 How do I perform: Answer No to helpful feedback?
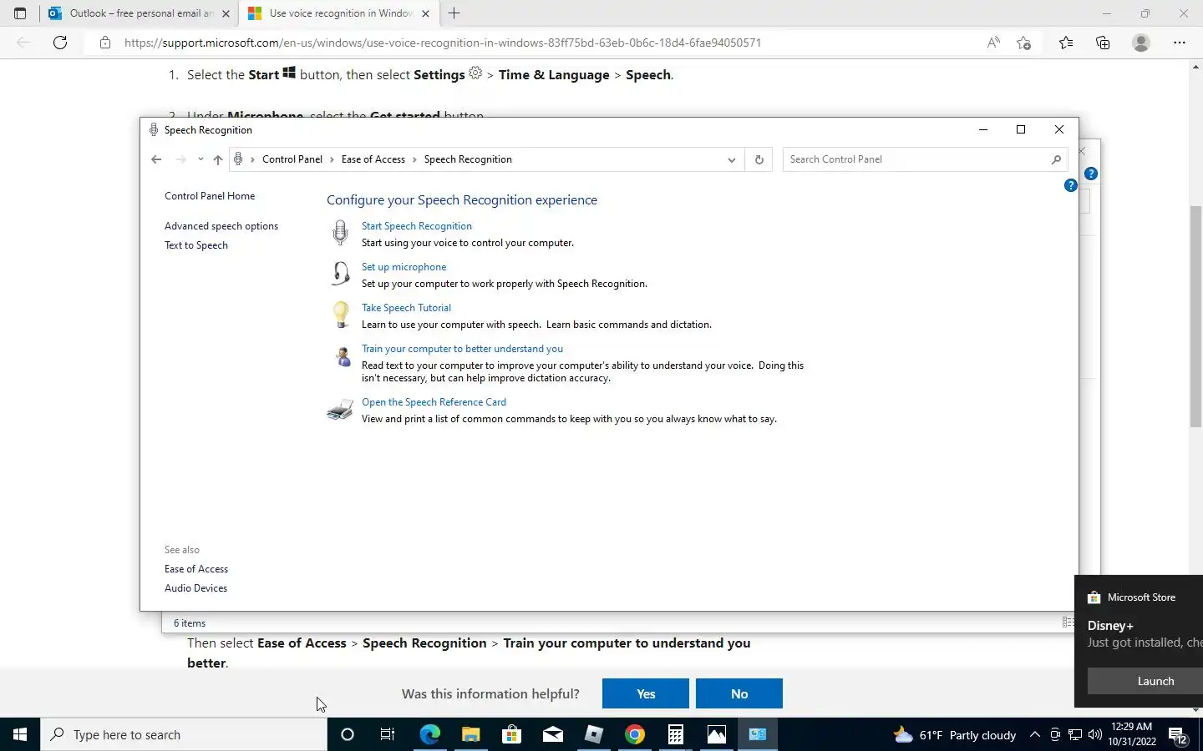coord(739,693)
